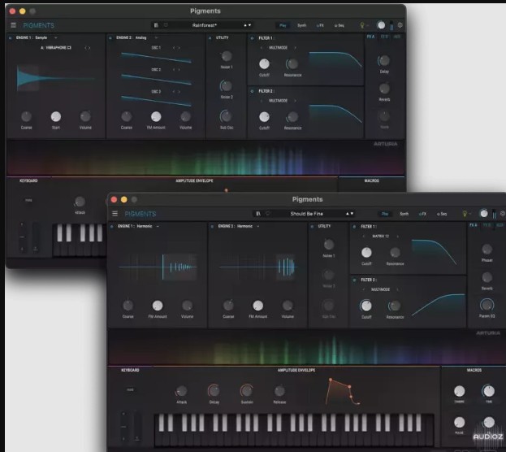506x452 pixels.
Task: Click Engine 2 harmonic display in Should Be Fine window
Action: click(x=257, y=267)
